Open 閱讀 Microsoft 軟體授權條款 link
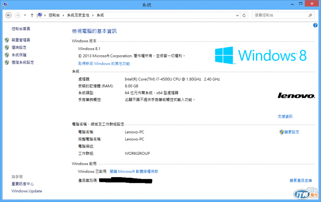 134,171
